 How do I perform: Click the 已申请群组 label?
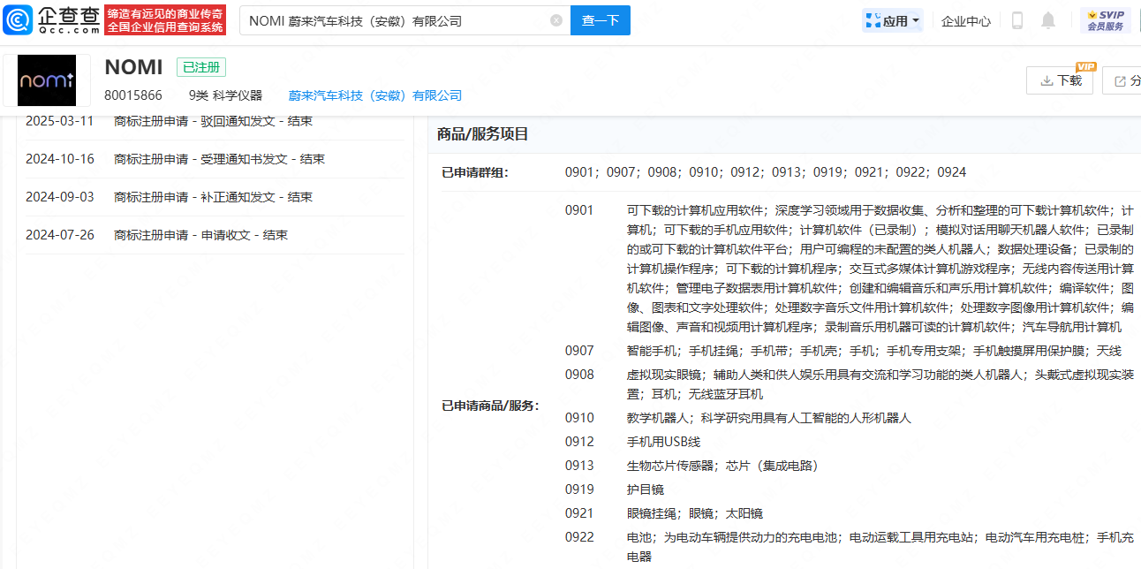(475, 172)
